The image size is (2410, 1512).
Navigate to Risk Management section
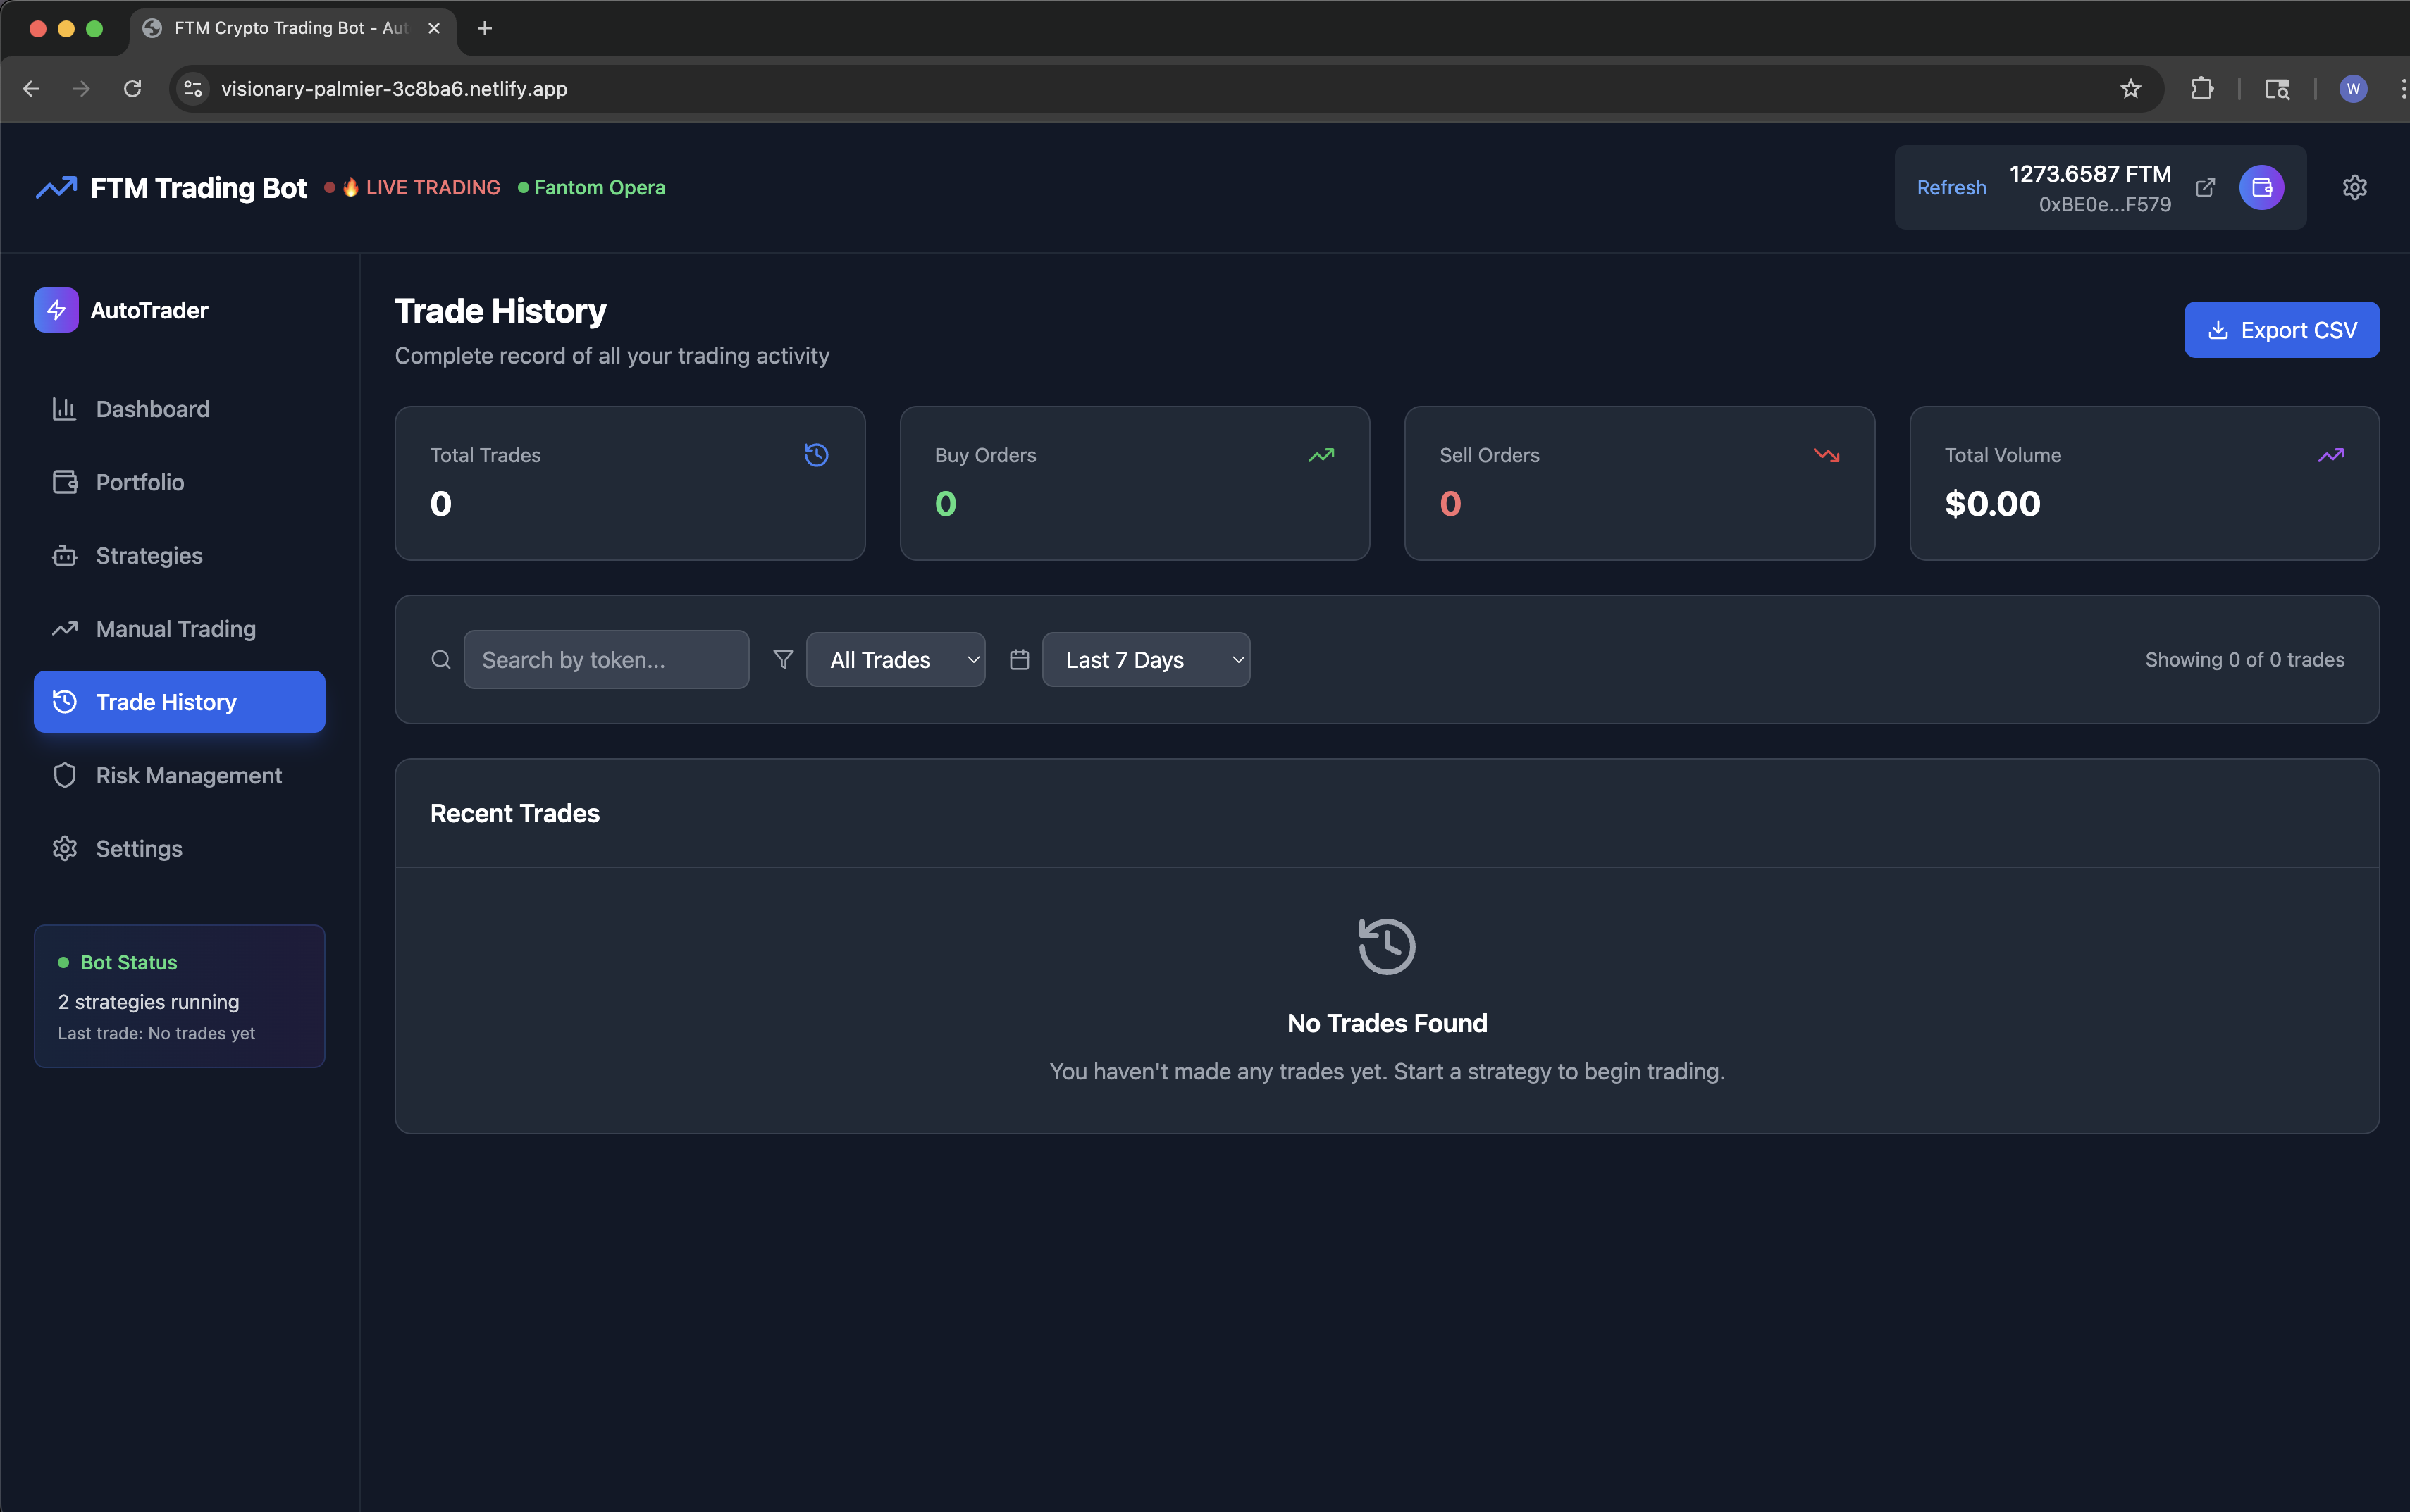pos(188,775)
